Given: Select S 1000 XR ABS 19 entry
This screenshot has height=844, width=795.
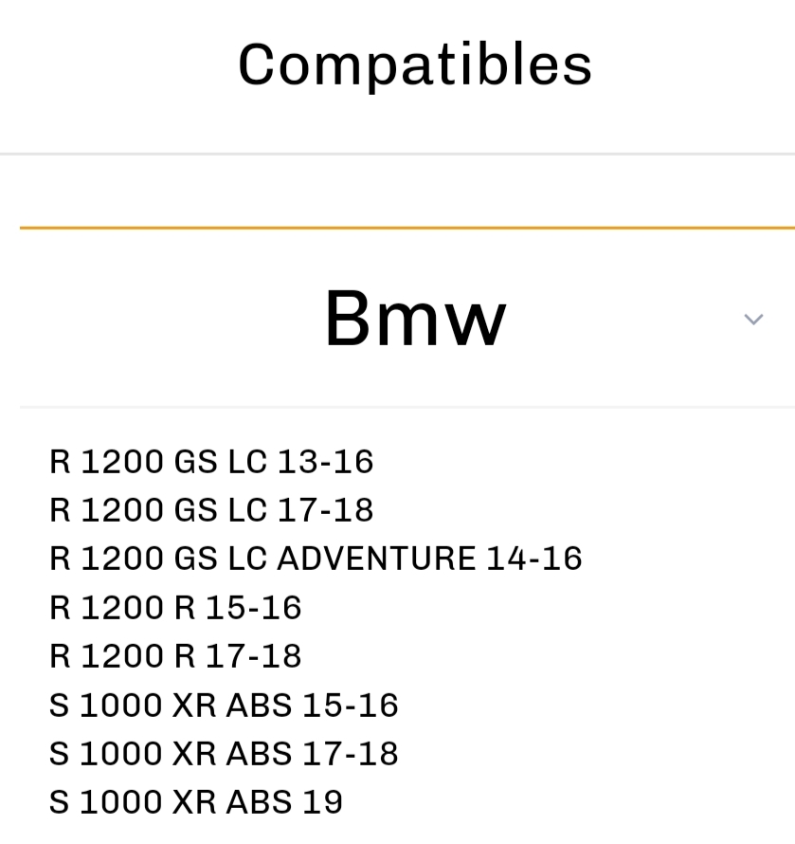Looking at the screenshot, I should pos(196,801).
